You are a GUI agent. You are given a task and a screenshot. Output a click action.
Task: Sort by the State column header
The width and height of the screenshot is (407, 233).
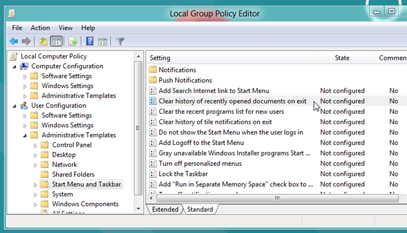(x=342, y=58)
